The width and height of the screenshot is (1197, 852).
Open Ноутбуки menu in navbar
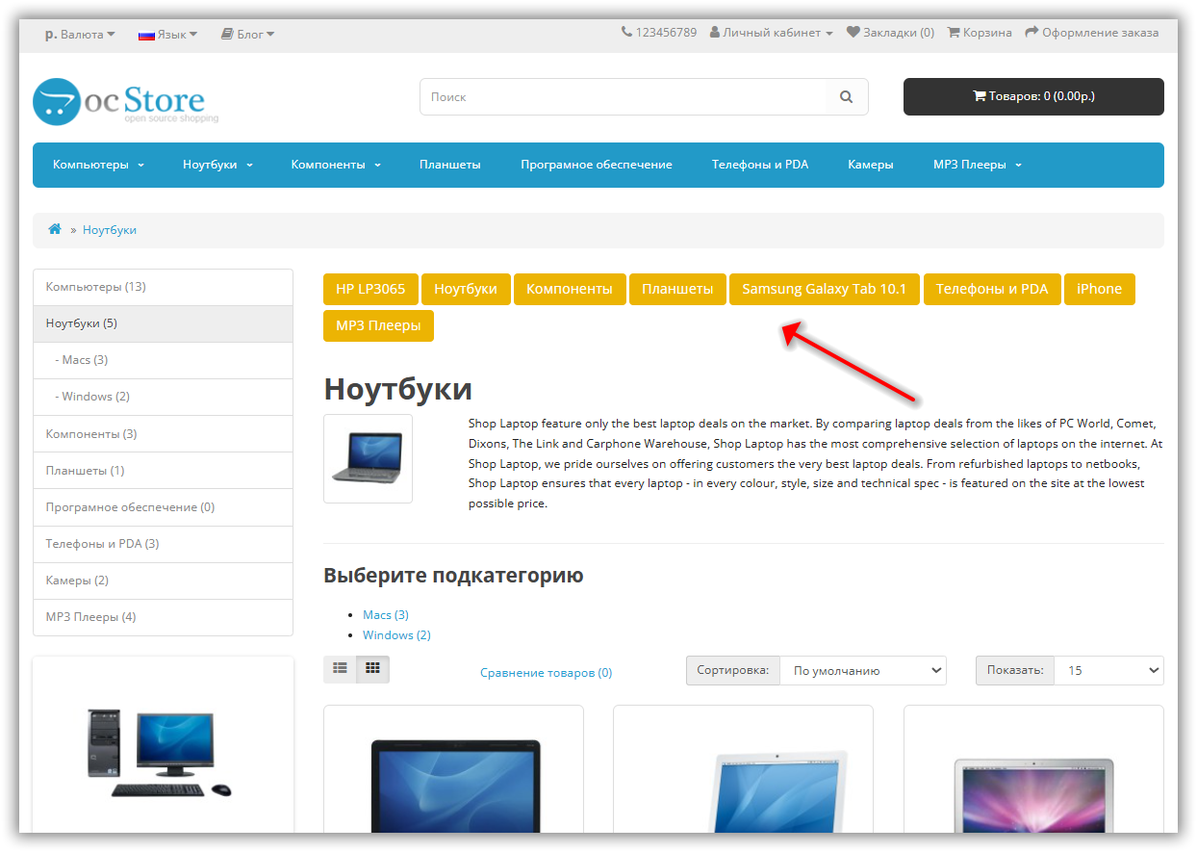(x=217, y=165)
